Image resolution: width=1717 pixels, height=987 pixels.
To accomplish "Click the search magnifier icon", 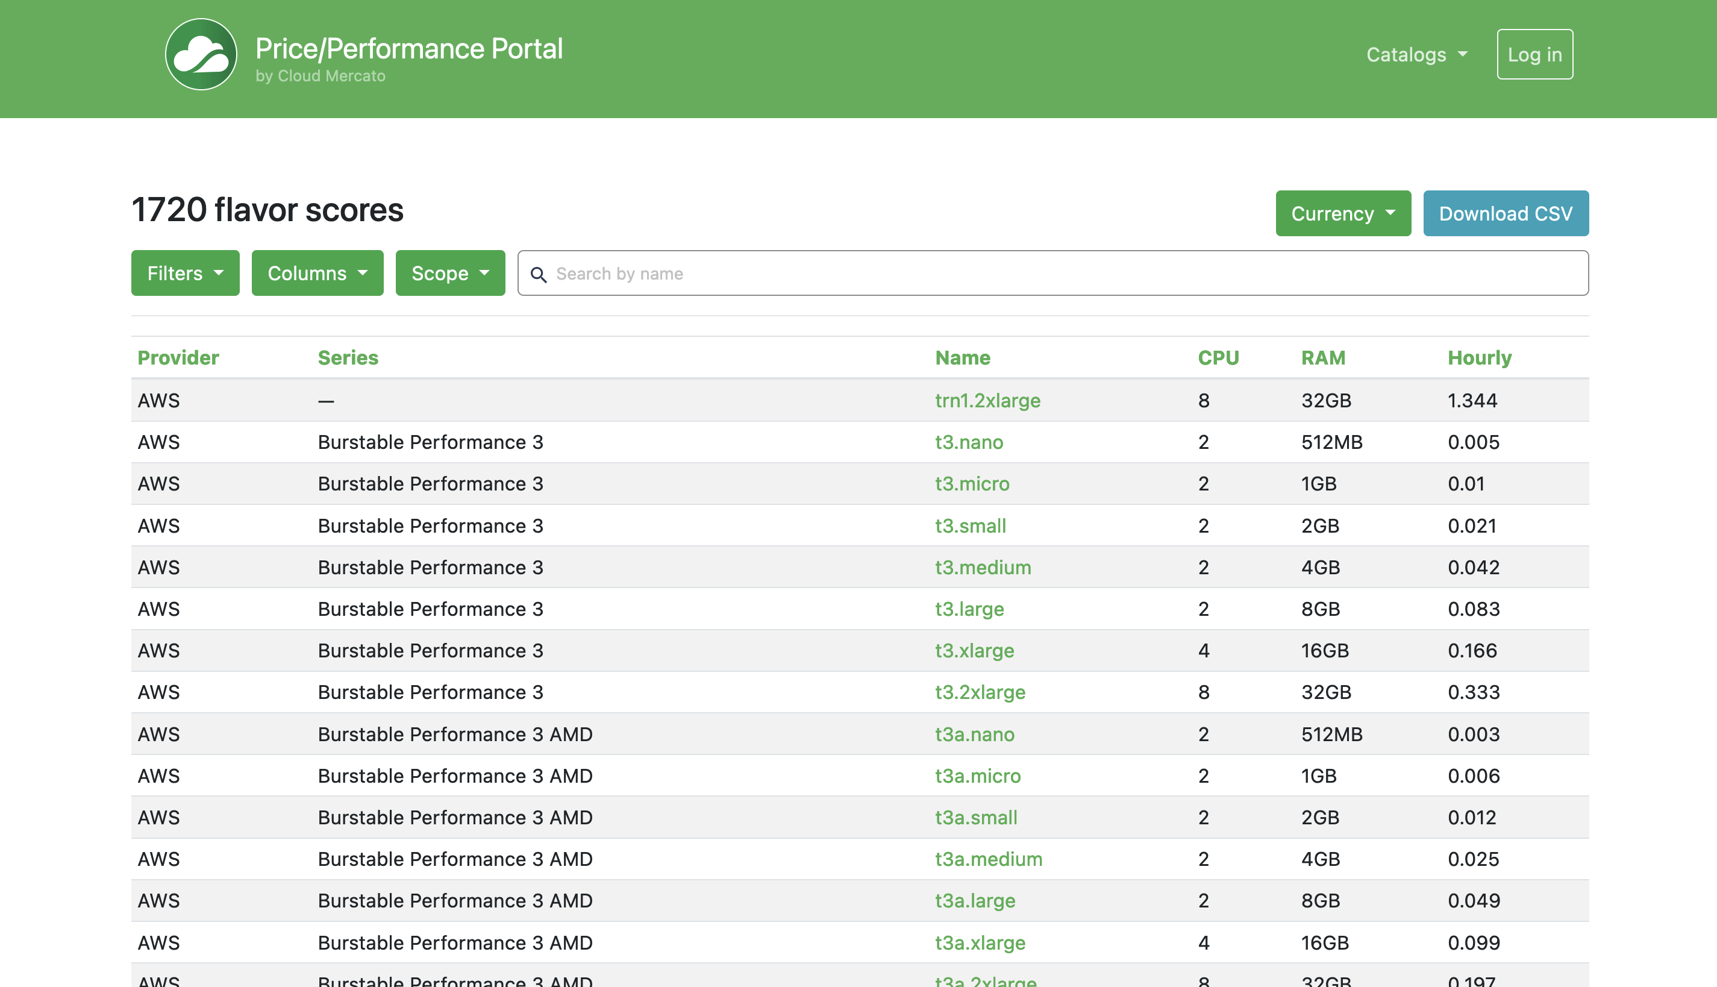I will pos(539,274).
